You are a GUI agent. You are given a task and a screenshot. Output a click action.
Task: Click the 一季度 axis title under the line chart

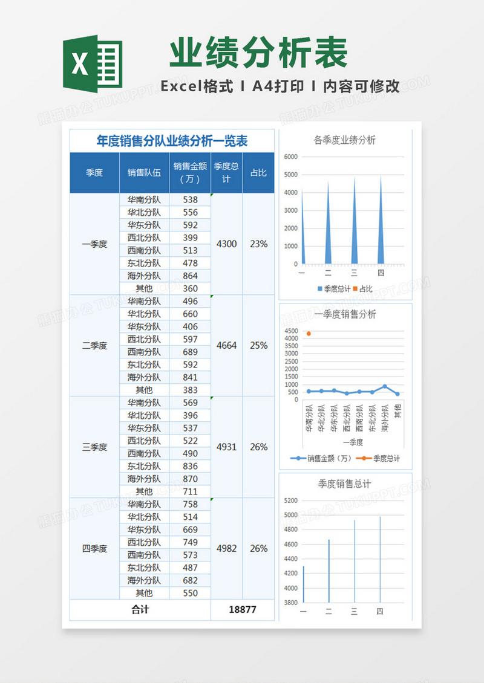coord(353,442)
